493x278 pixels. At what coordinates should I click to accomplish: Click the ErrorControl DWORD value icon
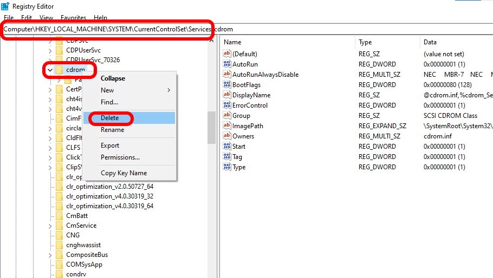pos(226,105)
